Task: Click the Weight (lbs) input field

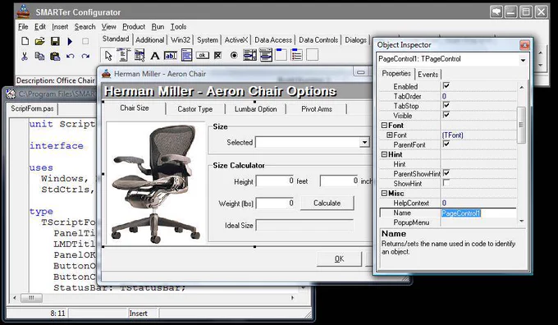Action: coord(275,204)
